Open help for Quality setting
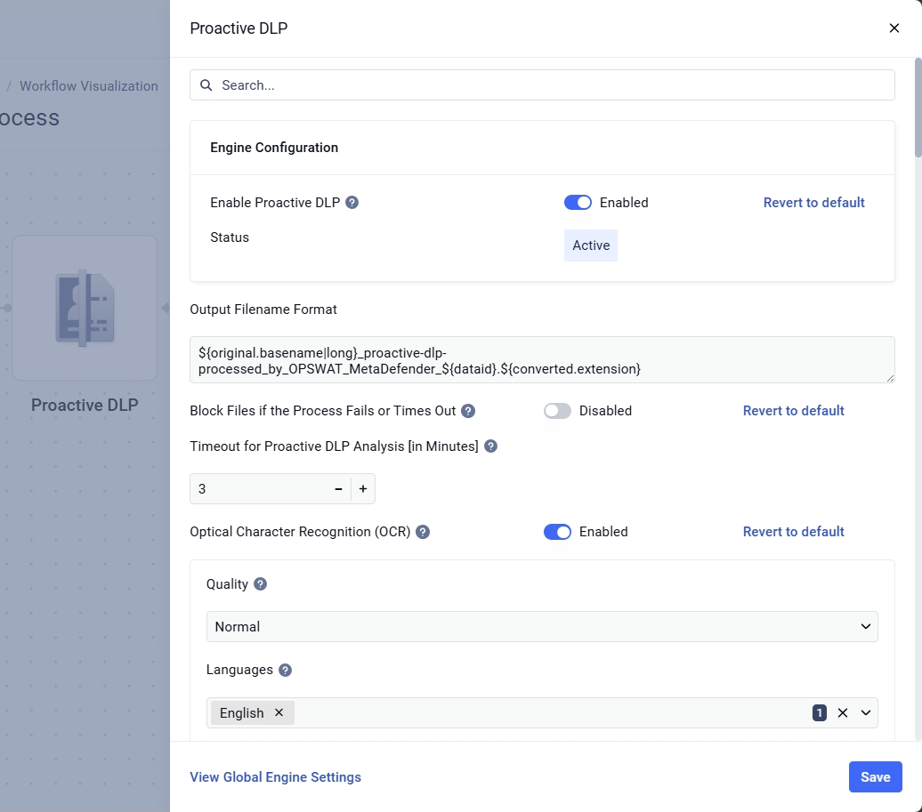This screenshot has width=922, height=812. (261, 584)
